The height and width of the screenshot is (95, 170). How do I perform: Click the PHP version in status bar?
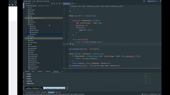(x=146, y=94)
